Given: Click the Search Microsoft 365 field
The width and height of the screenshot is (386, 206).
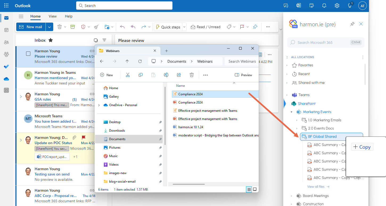Looking at the screenshot, I should coord(326,42).
